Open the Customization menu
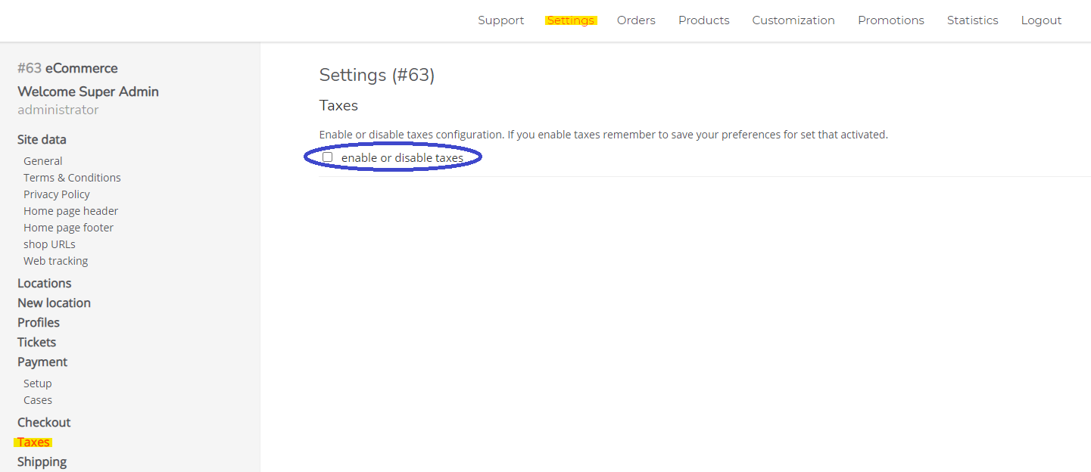Screen dimensions: 1091x472 (793, 20)
